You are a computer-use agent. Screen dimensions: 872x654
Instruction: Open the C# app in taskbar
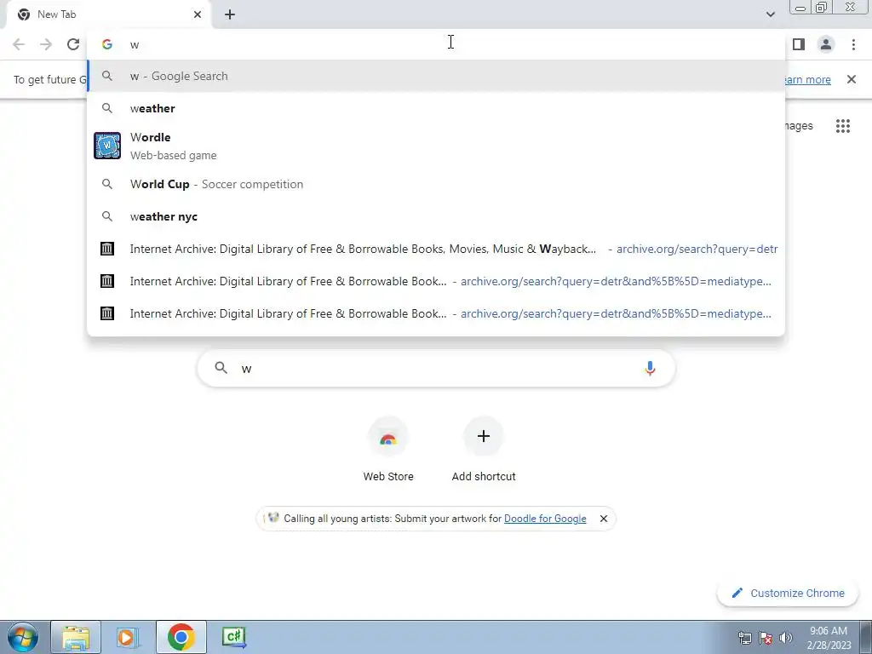coord(234,637)
